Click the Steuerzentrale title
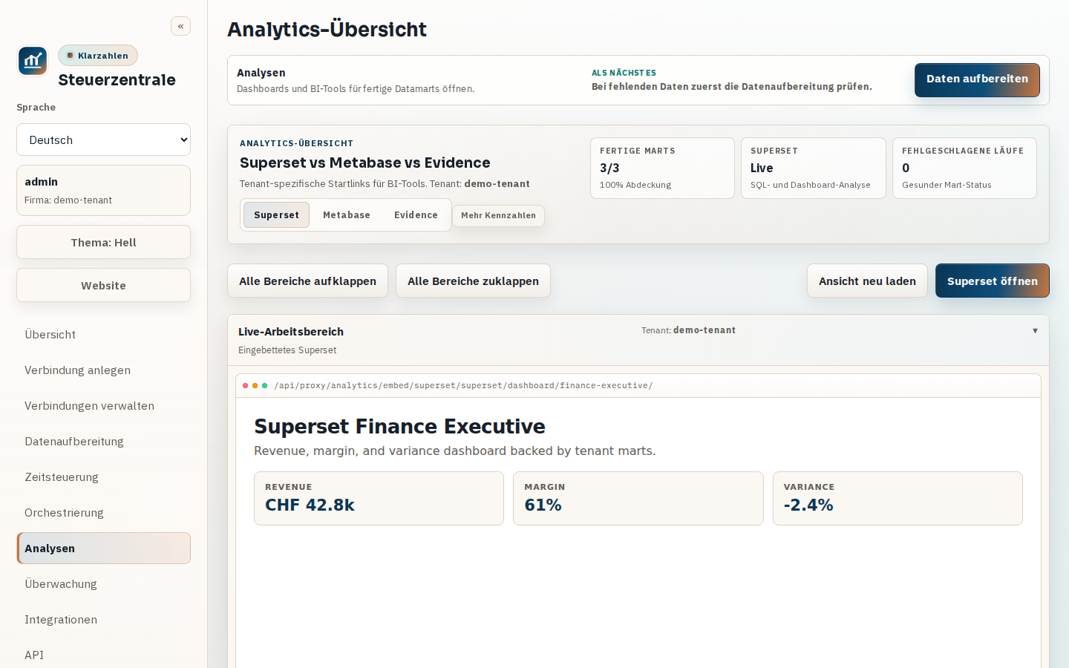This screenshot has height=668, width=1069. click(x=117, y=79)
